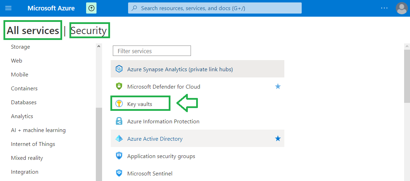Click the Microsoft Azure home title
410x181 pixels.
51,8
